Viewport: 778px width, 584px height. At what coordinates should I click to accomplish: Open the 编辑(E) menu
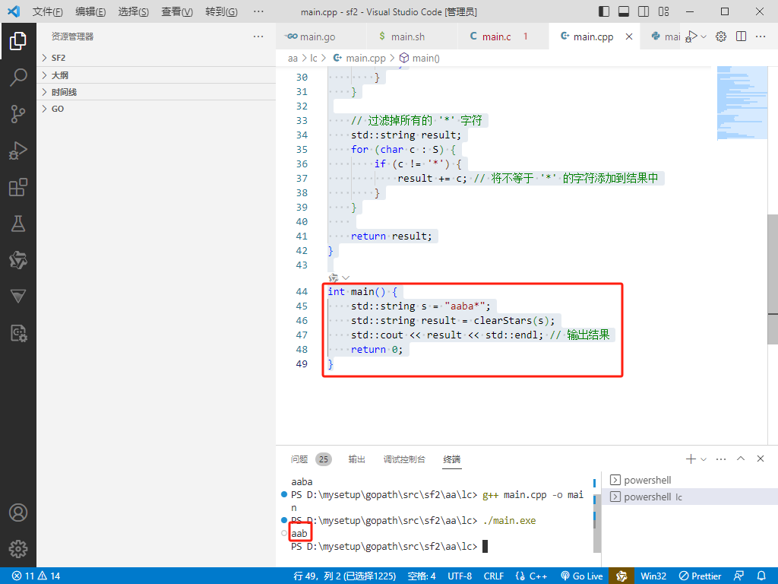(90, 11)
